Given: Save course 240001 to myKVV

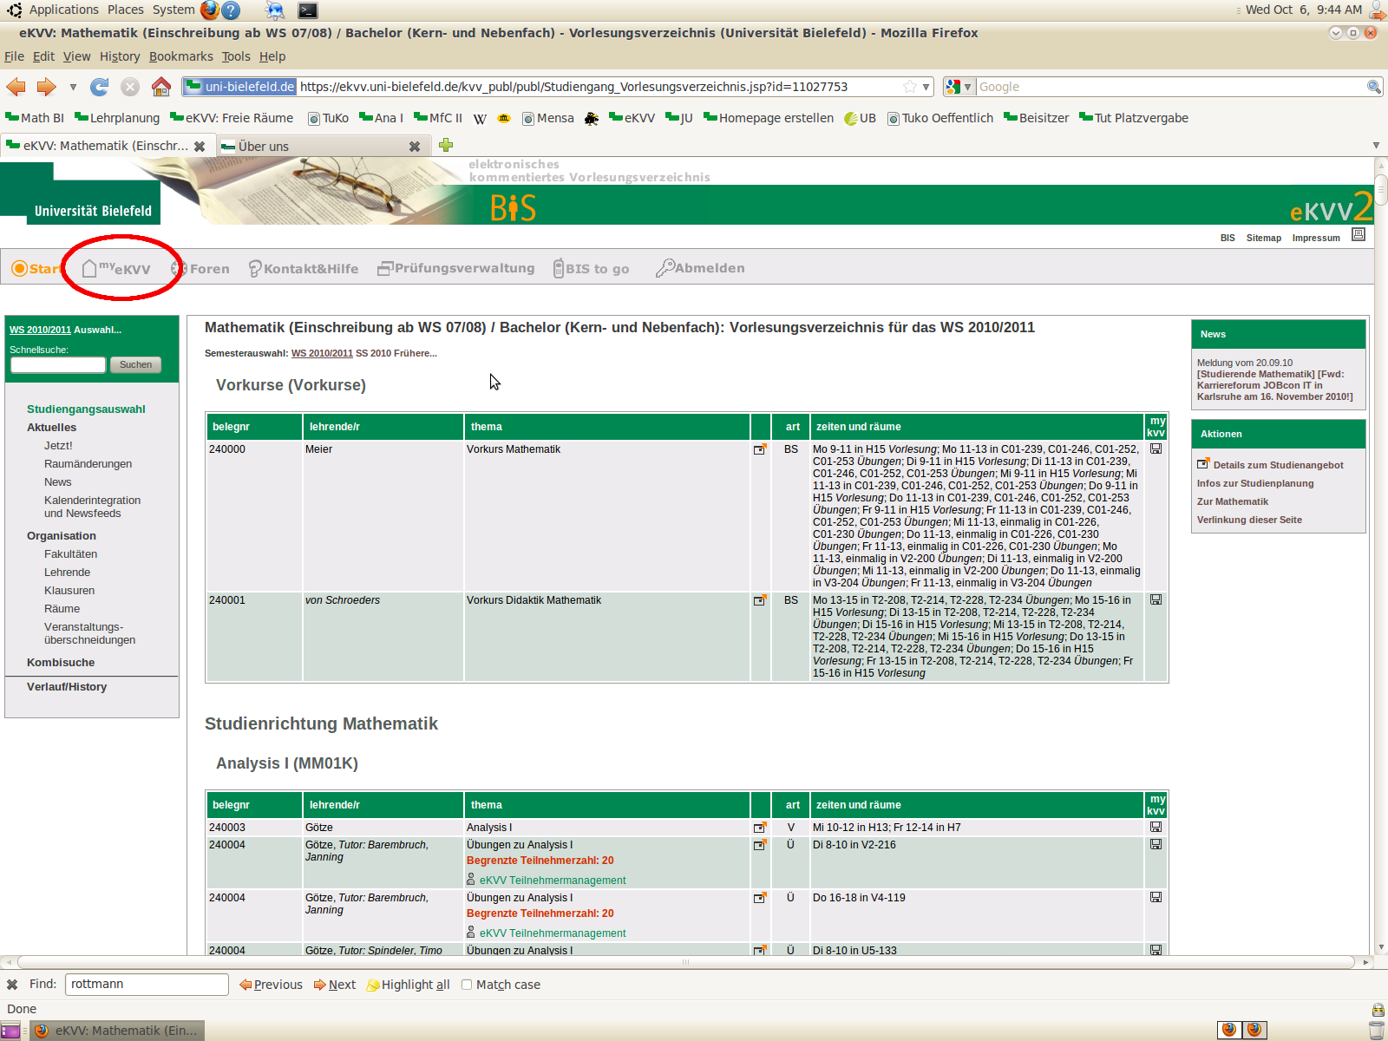Looking at the screenshot, I should point(1156,600).
